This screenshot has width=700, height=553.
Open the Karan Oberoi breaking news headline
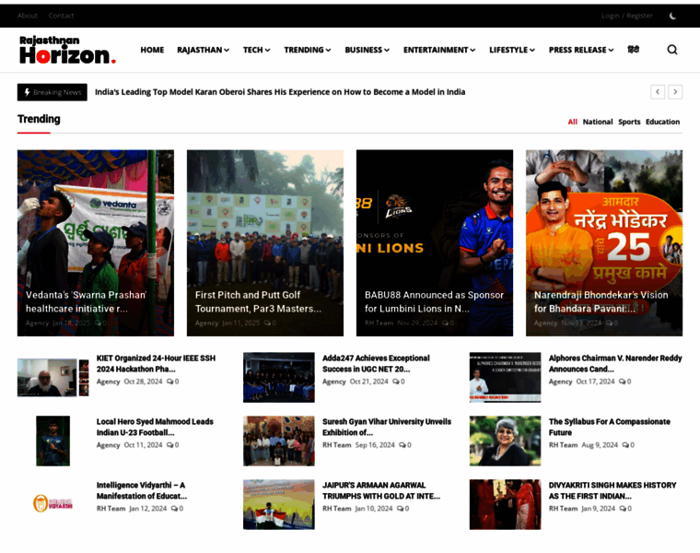click(280, 92)
